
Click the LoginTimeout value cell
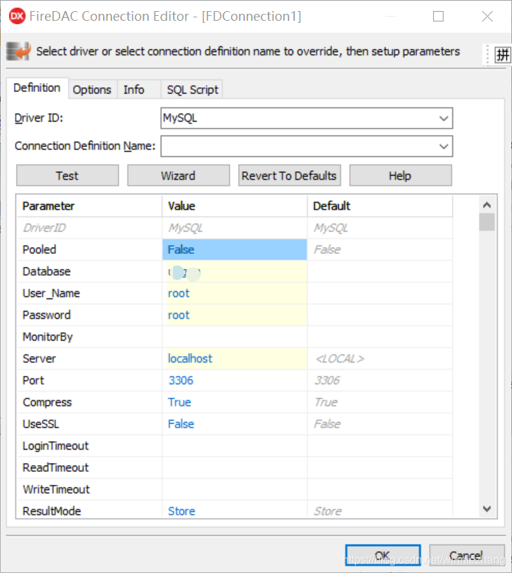click(235, 446)
